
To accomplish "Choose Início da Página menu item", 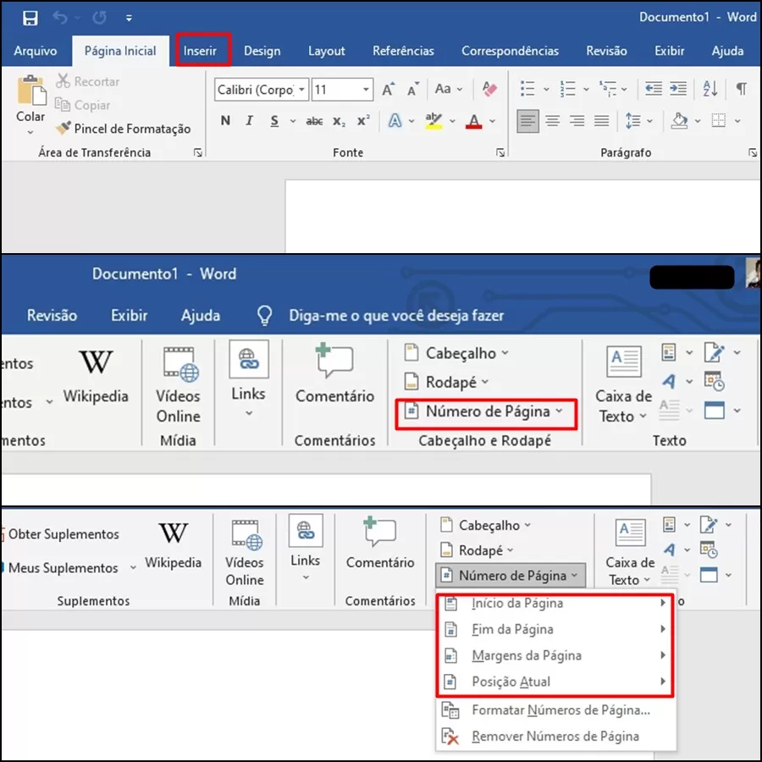I will point(555,603).
